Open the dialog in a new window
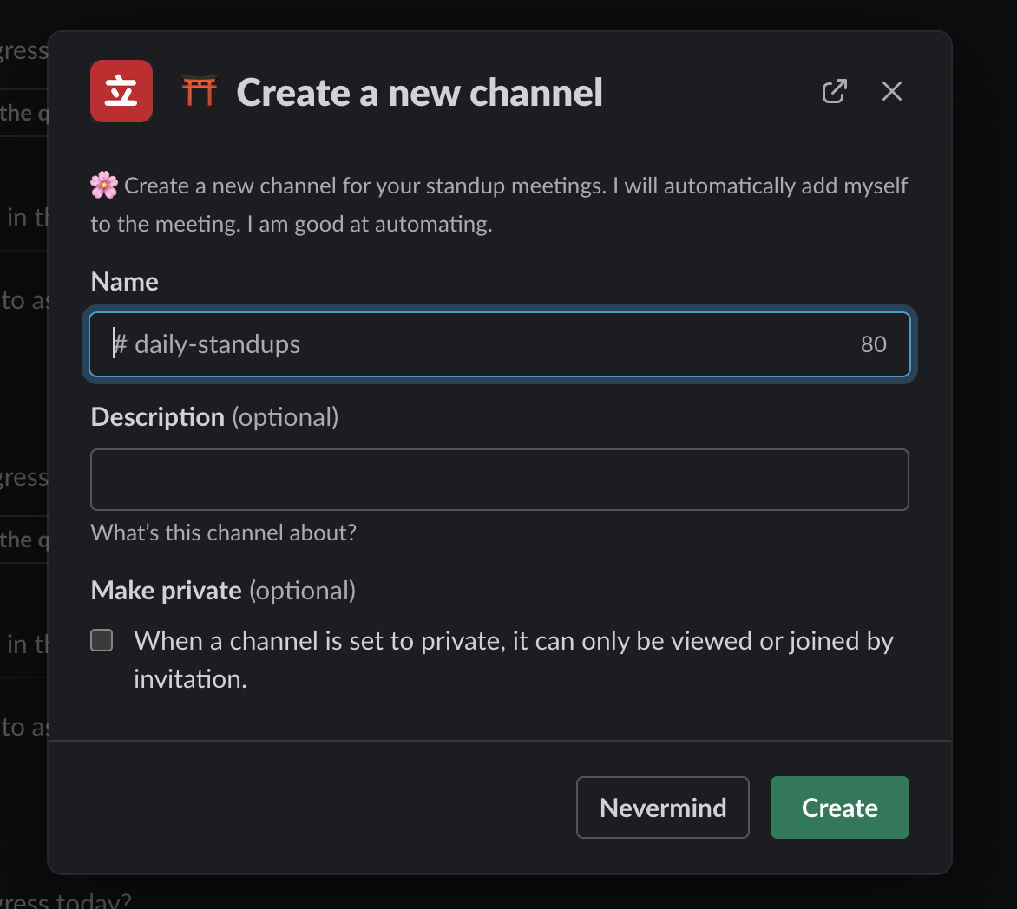 [834, 90]
